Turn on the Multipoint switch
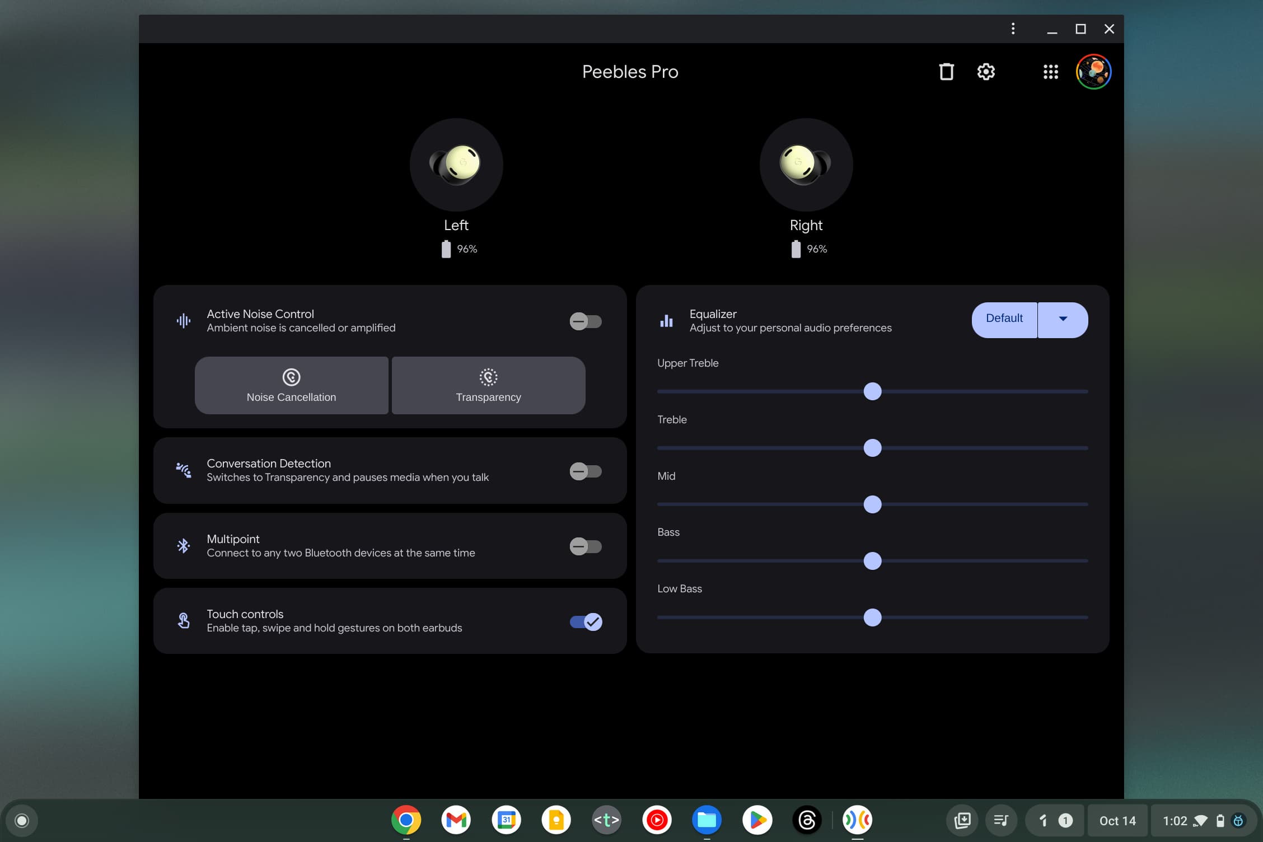The image size is (1263, 842). click(x=586, y=546)
